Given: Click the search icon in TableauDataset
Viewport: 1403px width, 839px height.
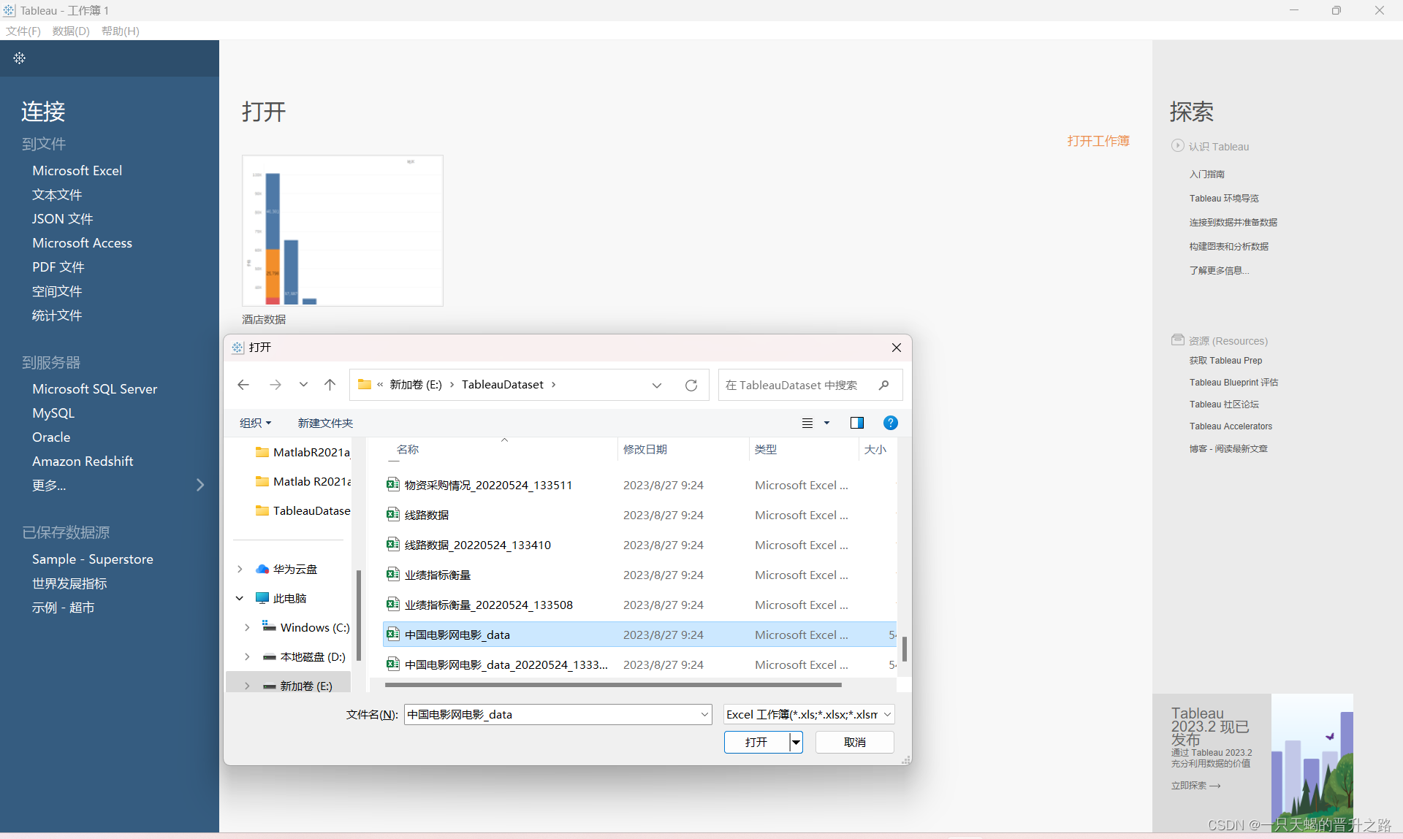Looking at the screenshot, I should pos(883,385).
